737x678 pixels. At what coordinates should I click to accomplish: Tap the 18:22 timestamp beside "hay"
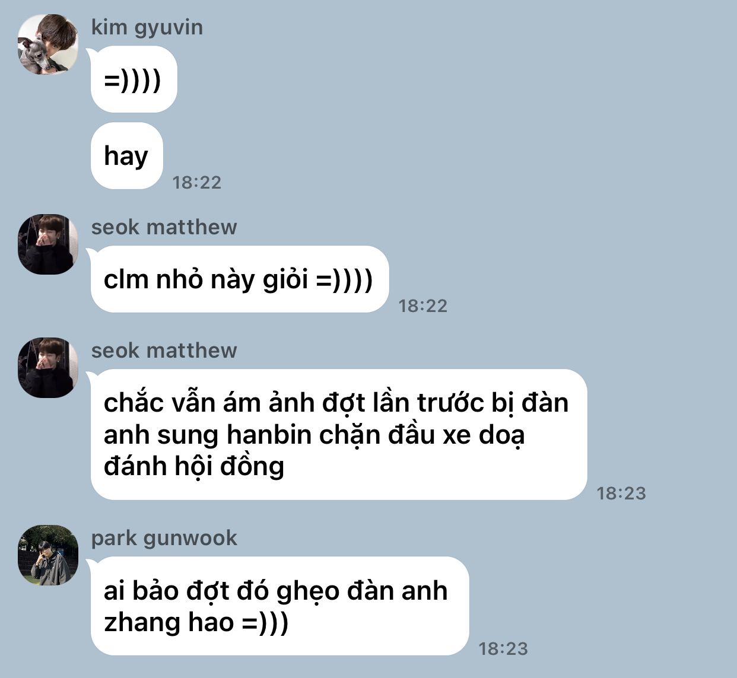click(x=197, y=183)
